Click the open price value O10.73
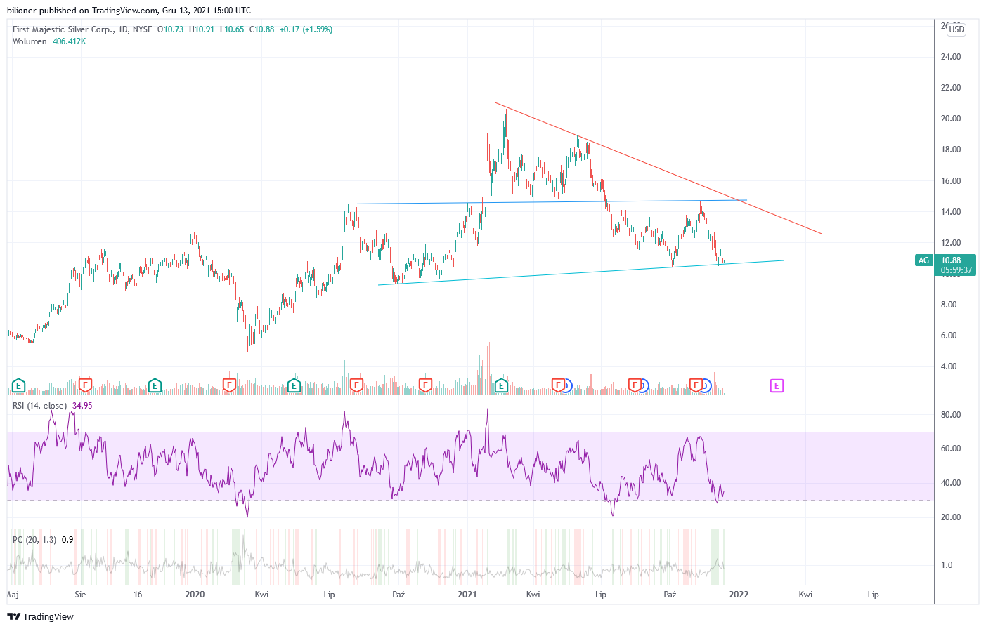This screenshot has width=986, height=629. coord(170,29)
